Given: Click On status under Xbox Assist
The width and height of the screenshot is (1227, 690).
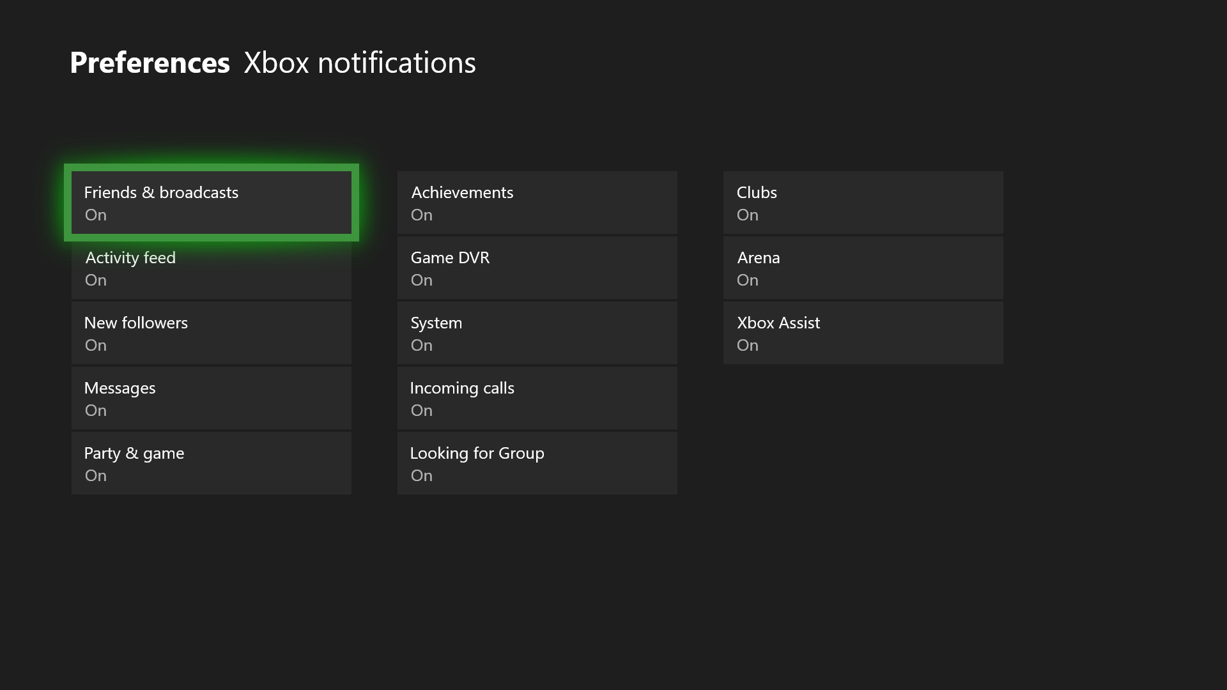Looking at the screenshot, I should pos(747,346).
